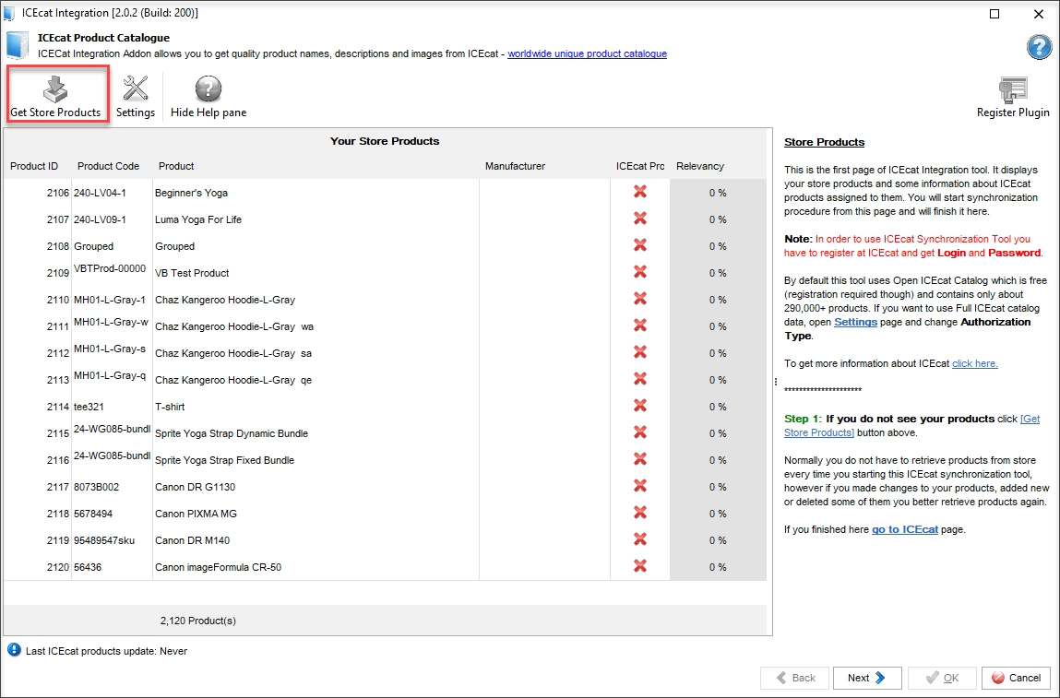1060x698 pixels.
Task: Click the disabled OK button
Action: pos(942,678)
